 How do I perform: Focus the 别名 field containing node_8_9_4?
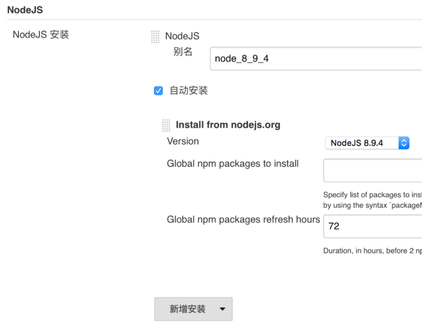[316, 58]
